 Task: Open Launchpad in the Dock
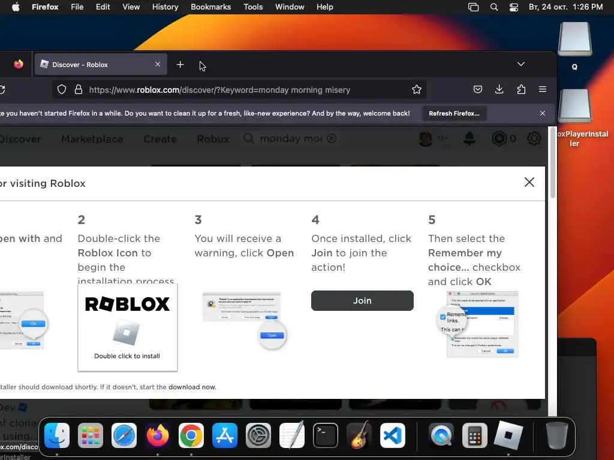(x=91, y=435)
